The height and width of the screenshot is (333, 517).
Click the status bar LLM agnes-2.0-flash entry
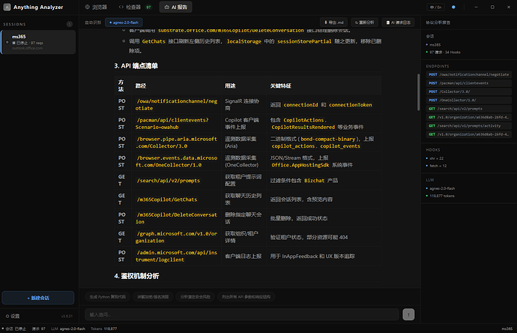click(68, 328)
